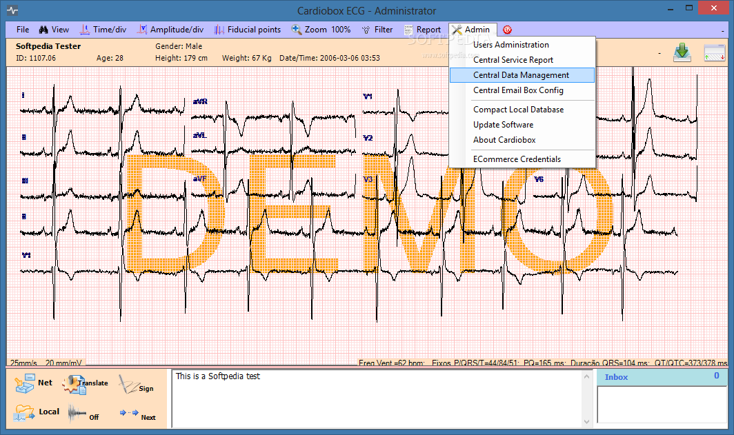This screenshot has height=435, width=734.
Task: Click the notes scrollbar down arrow
Action: (587, 421)
